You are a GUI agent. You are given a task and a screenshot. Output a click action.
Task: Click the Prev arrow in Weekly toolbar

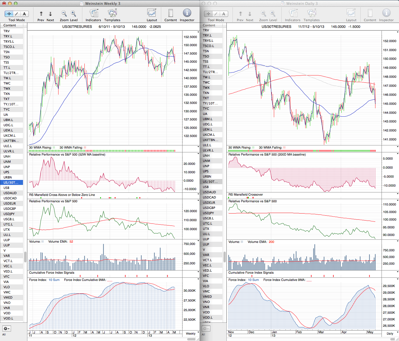tap(41, 14)
